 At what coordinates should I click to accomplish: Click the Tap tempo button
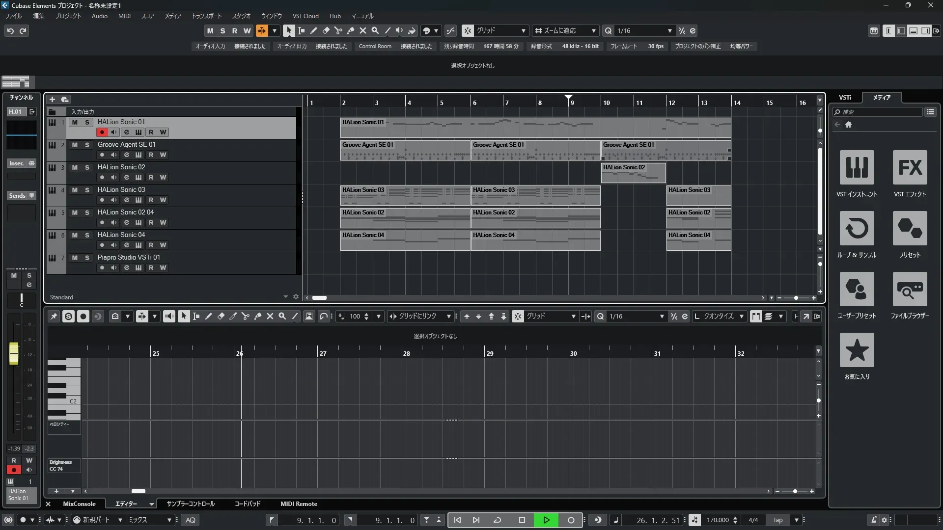tap(777, 520)
